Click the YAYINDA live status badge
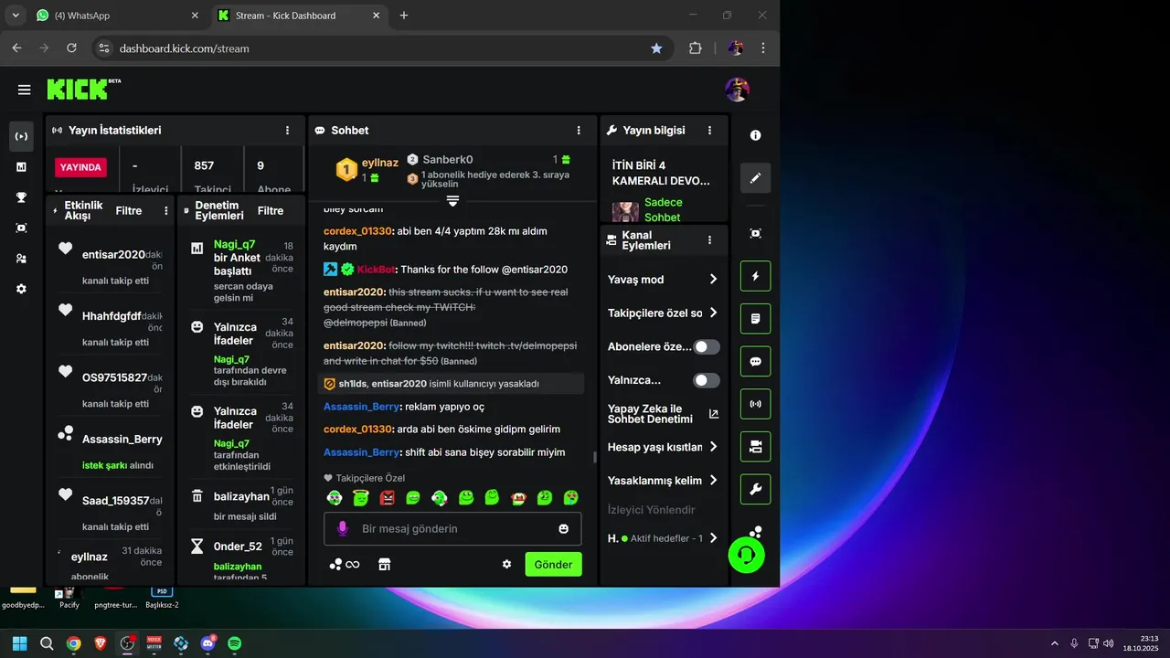This screenshot has width=1170, height=658. (x=80, y=167)
